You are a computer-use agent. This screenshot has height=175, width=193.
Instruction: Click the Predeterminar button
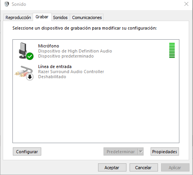121,151
